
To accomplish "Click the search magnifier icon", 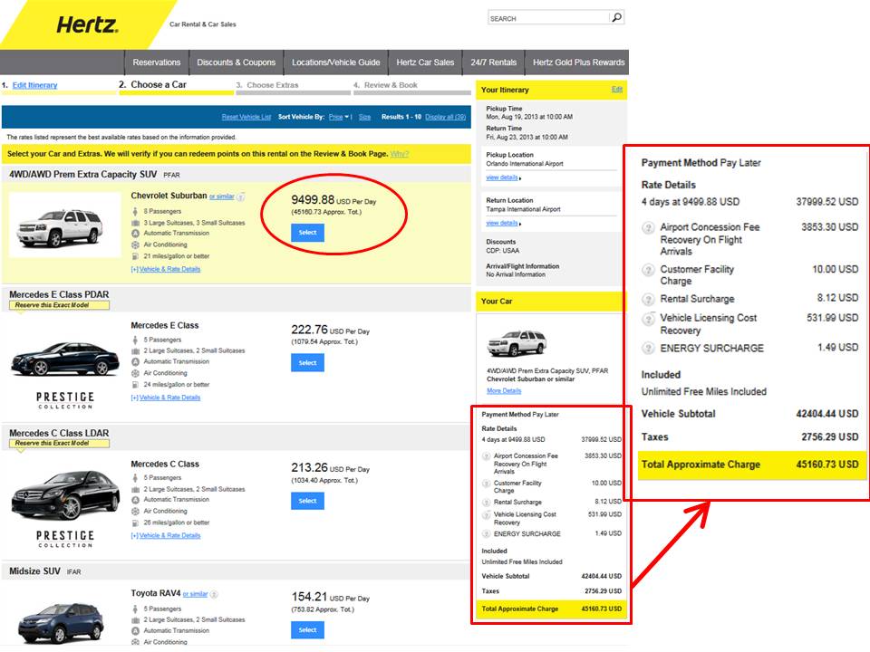I will click(x=616, y=18).
